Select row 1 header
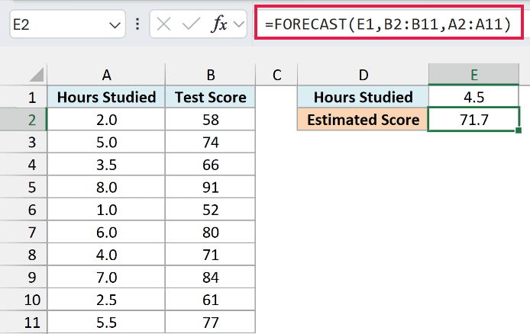Image resolution: width=530 pixels, height=334 pixels. pyautogui.click(x=24, y=97)
